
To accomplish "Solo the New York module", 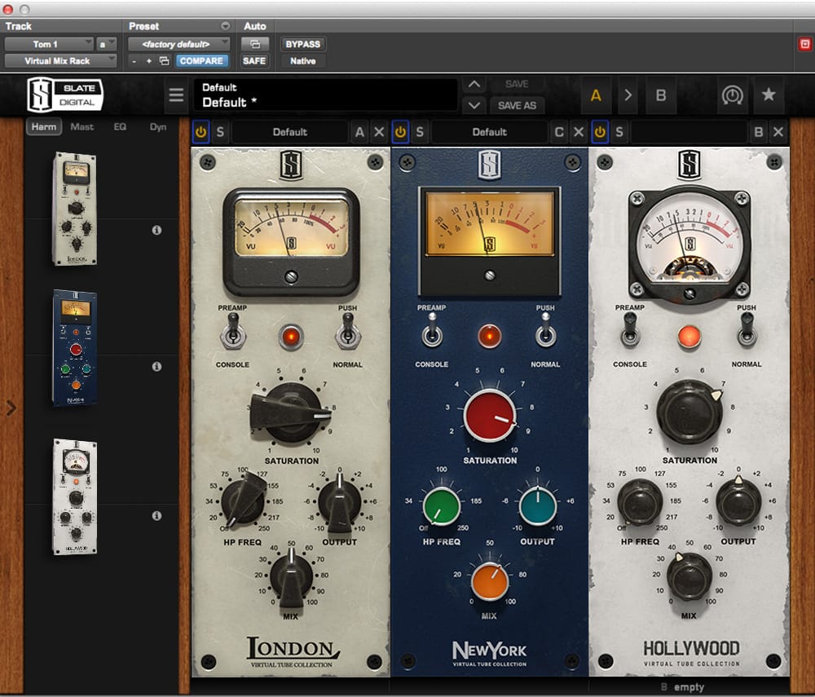I will click(420, 132).
